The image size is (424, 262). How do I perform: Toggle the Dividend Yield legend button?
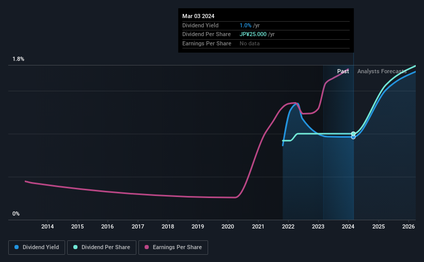point(37,248)
